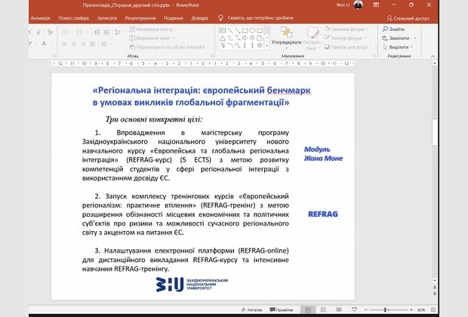468x317 pixels.
Task: Toggle the Нотатки notes pane
Action: [251, 309]
